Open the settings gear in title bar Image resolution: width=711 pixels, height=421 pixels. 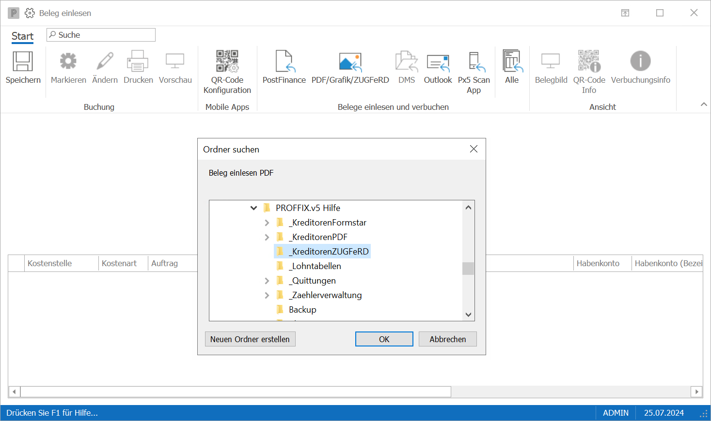tap(30, 13)
